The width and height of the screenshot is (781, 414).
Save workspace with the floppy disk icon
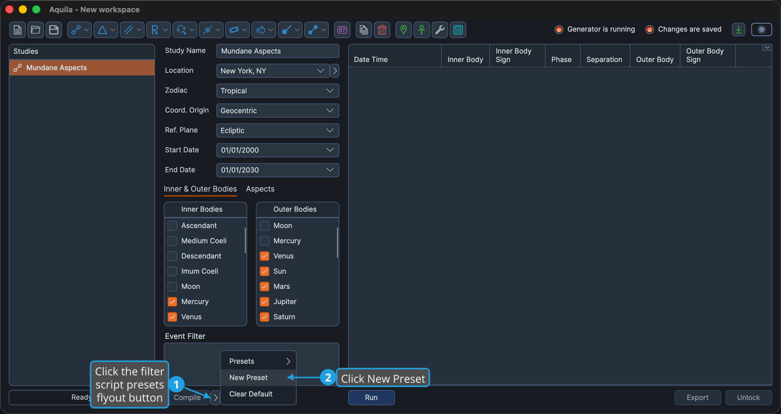pyautogui.click(x=54, y=30)
